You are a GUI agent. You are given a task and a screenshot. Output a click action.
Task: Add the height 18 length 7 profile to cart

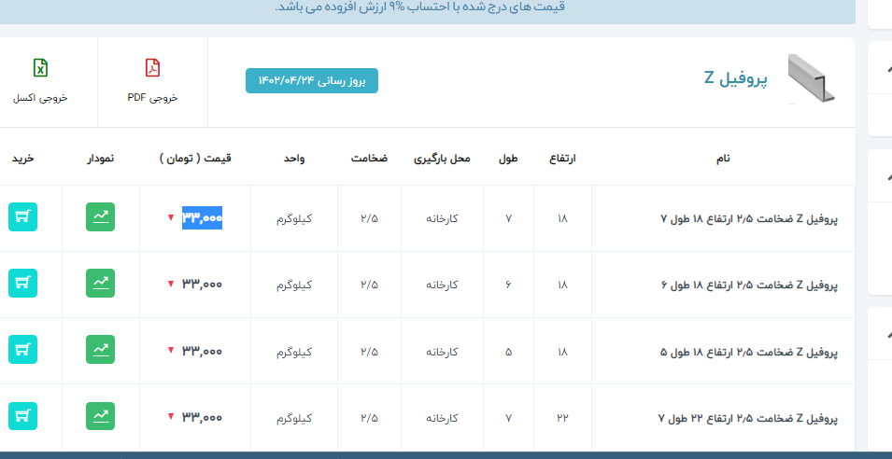22,217
